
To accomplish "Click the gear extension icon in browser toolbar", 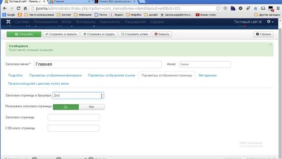I will pos(240,8).
